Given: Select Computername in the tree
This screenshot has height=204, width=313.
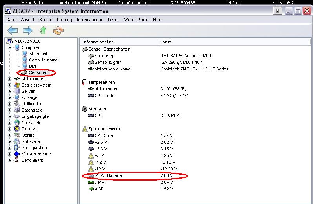Looking at the screenshot, I should point(43,60).
